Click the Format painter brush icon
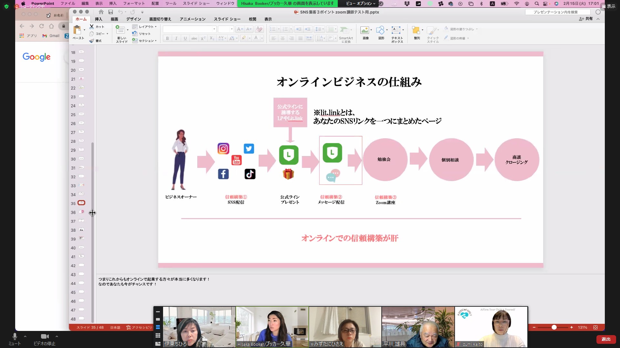The image size is (620, 348). pyautogui.click(x=92, y=41)
